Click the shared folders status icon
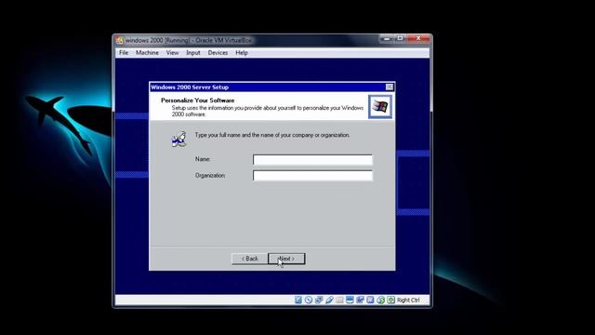The height and width of the screenshot is (335, 595). click(x=339, y=300)
